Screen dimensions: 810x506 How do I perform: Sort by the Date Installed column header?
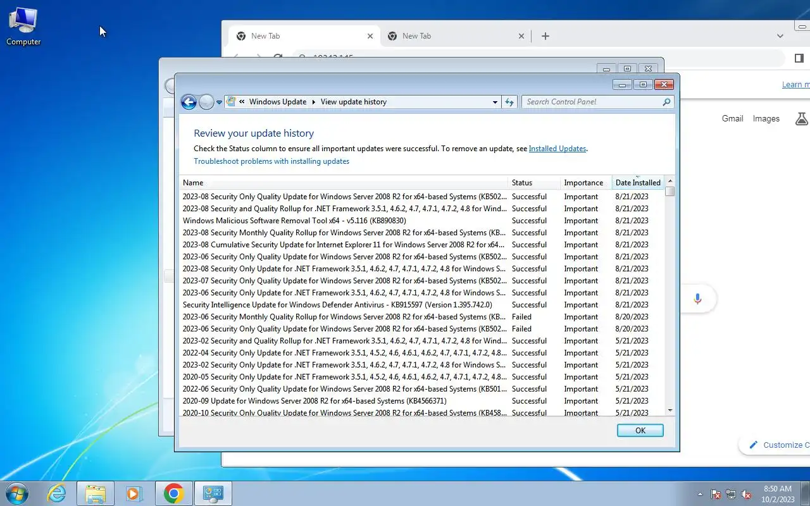pos(638,183)
